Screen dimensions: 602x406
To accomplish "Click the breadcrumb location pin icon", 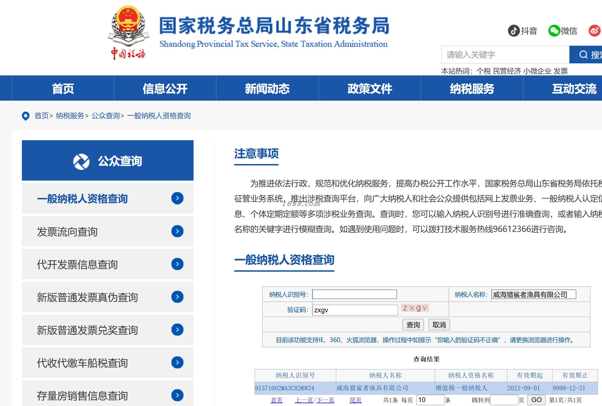I will pos(26,116).
